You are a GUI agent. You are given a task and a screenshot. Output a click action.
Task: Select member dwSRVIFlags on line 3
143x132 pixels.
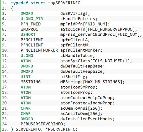click(74, 14)
